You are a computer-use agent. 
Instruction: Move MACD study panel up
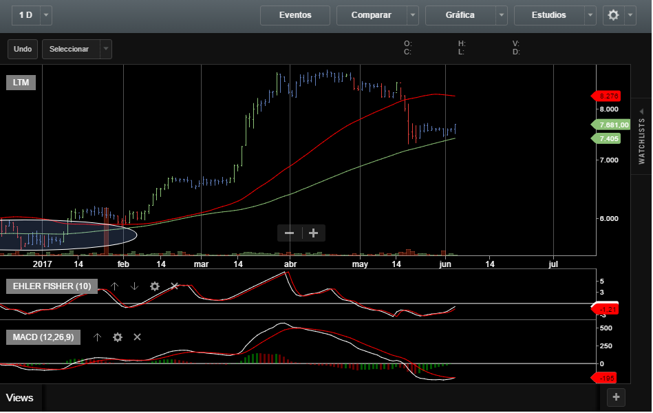click(97, 337)
